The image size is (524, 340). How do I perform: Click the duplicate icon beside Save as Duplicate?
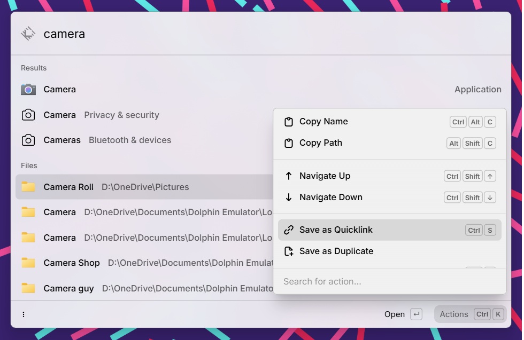coord(289,251)
